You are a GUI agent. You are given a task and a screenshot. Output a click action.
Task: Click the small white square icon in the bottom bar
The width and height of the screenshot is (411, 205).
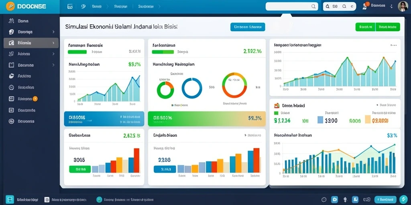coord(47,199)
